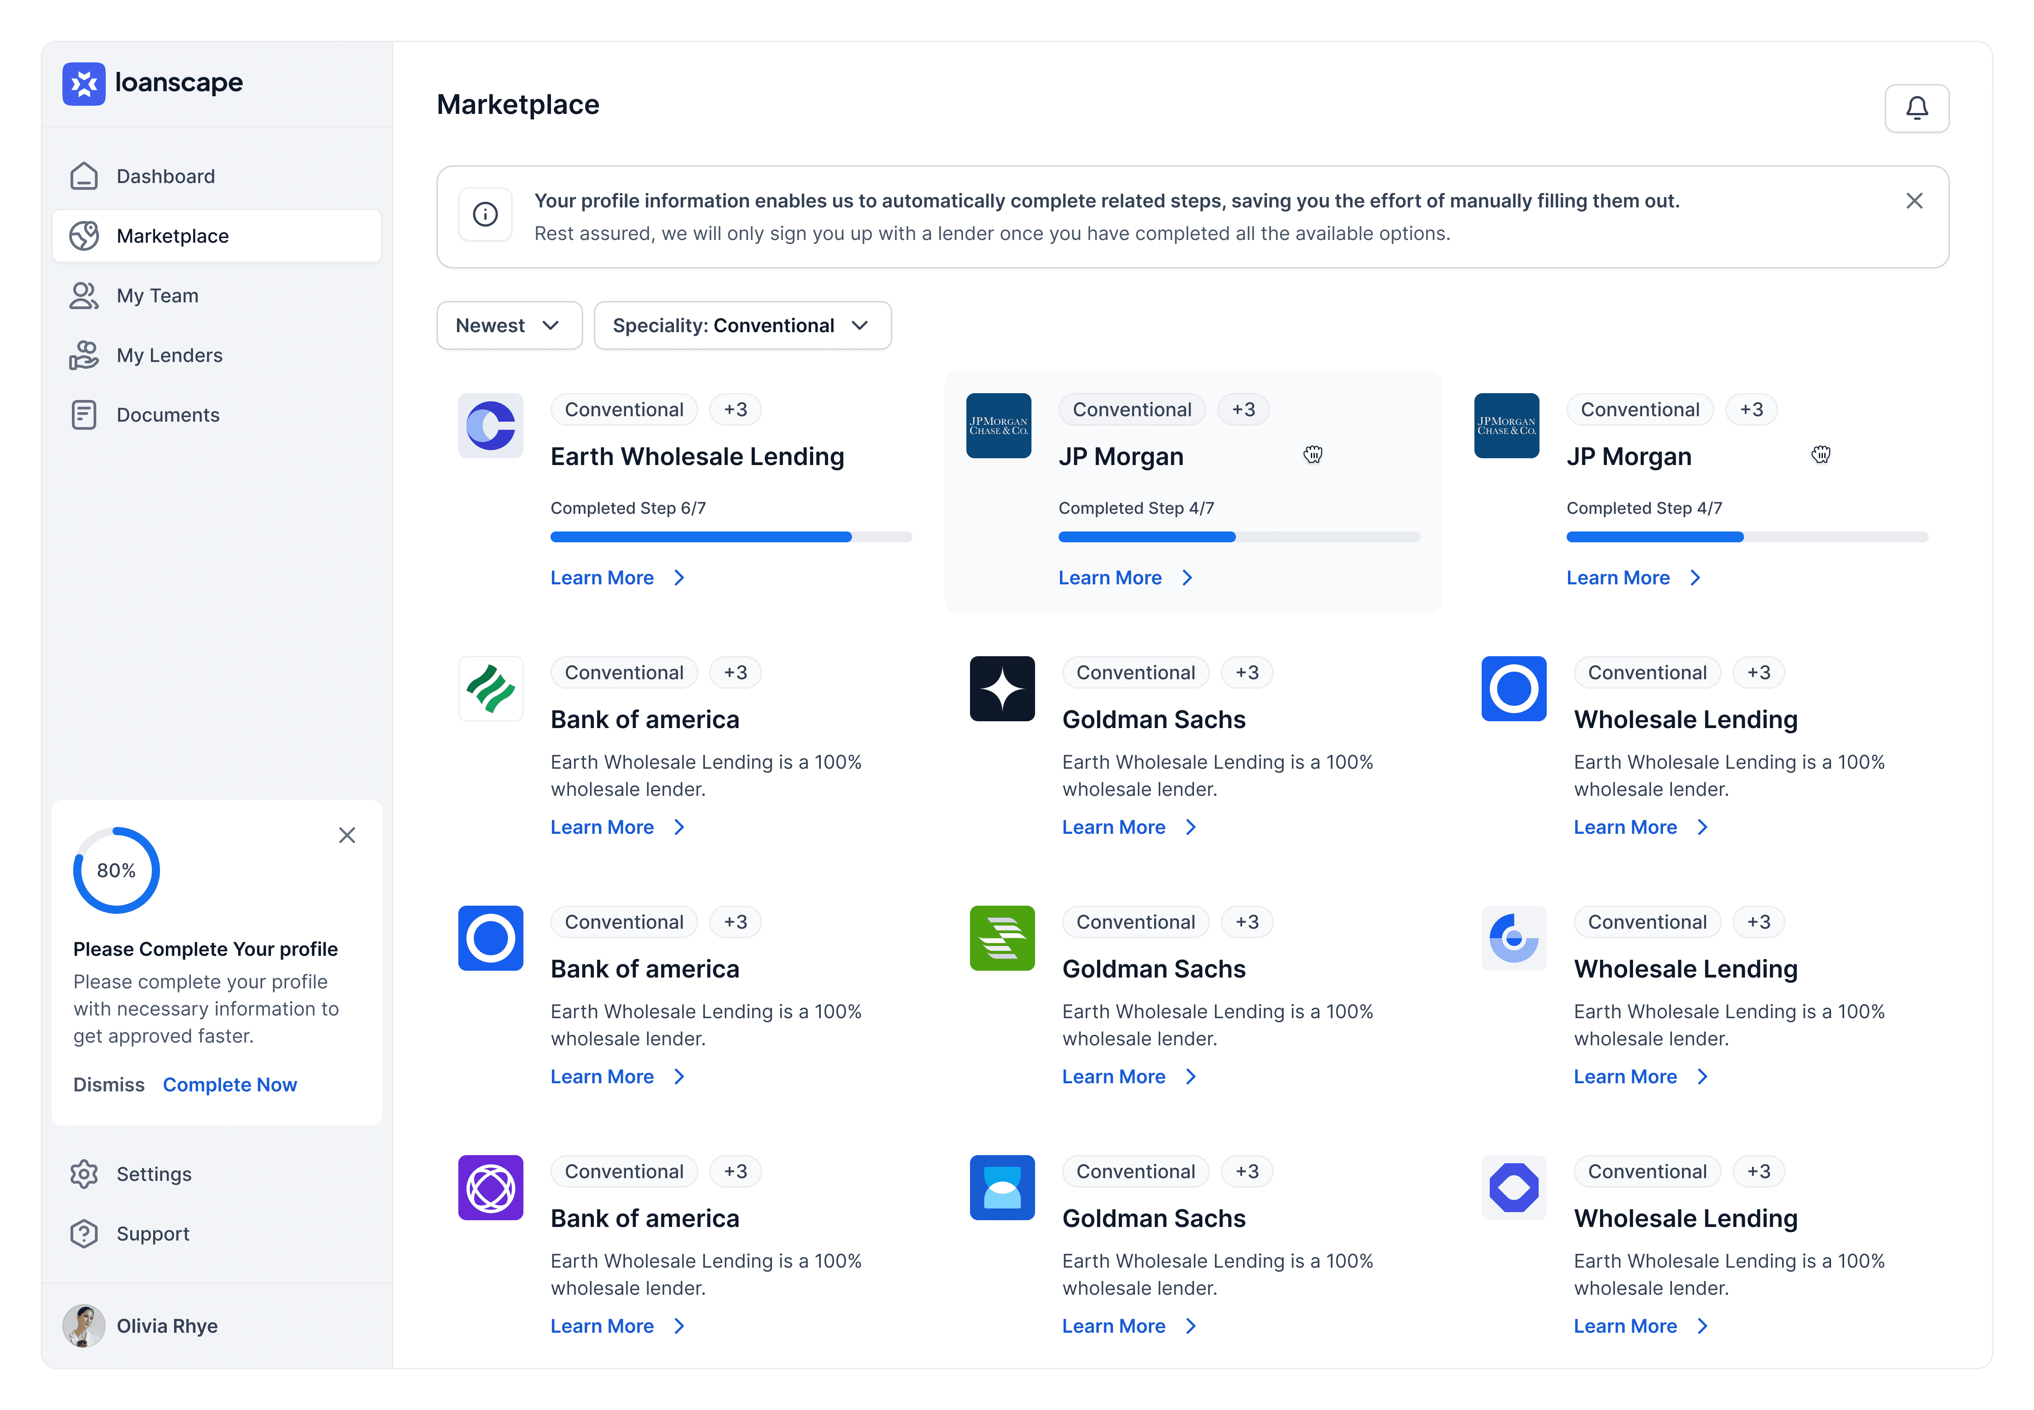Click Earth Wholesale Lending progress bar
Viewport: 2034px width, 1410px height.
click(731, 536)
